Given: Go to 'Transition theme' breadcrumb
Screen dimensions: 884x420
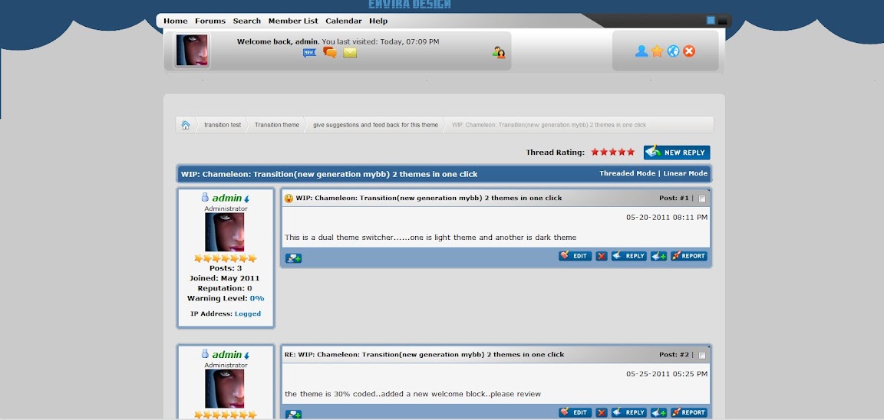Looking at the screenshot, I should 277,125.
